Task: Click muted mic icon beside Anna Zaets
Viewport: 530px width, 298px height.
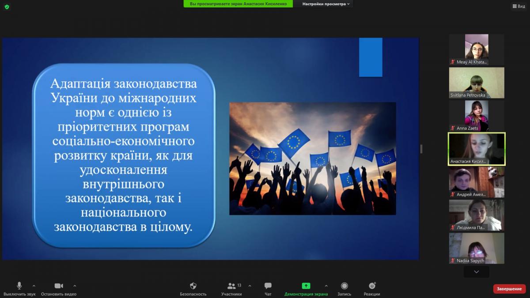Action: click(x=453, y=128)
